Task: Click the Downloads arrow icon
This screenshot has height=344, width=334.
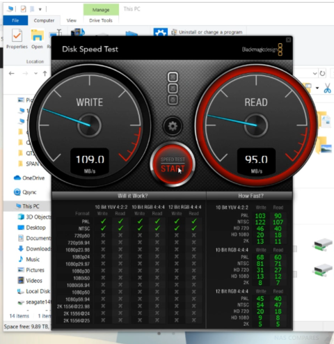Action: point(21,249)
